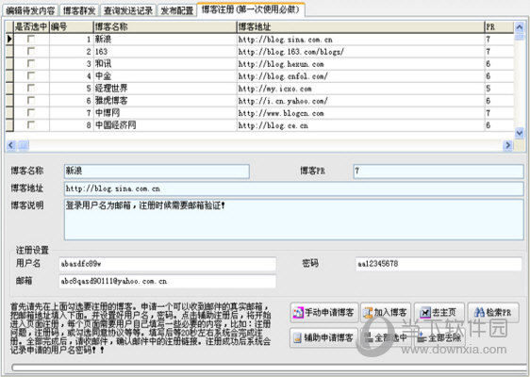Select the 新浪 blog name cell
Viewport: 530px width, 377px height.
pyautogui.click(x=165, y=40)
